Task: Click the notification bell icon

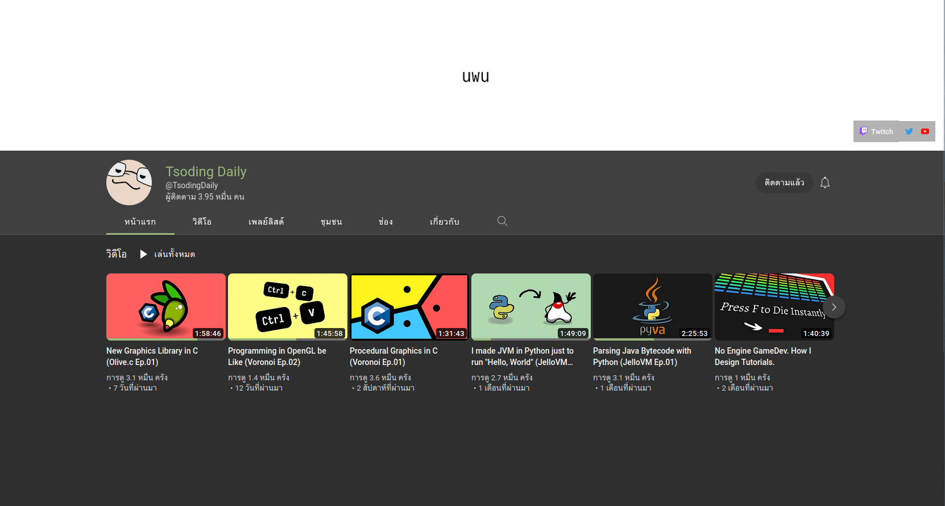Action: (825, 183)
